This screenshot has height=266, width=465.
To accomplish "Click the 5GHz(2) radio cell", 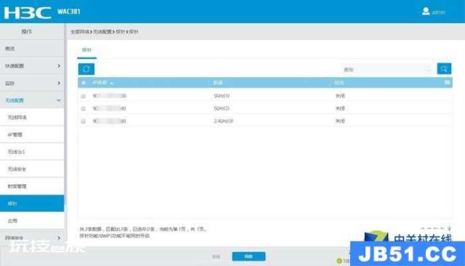I will pos(221,108).
